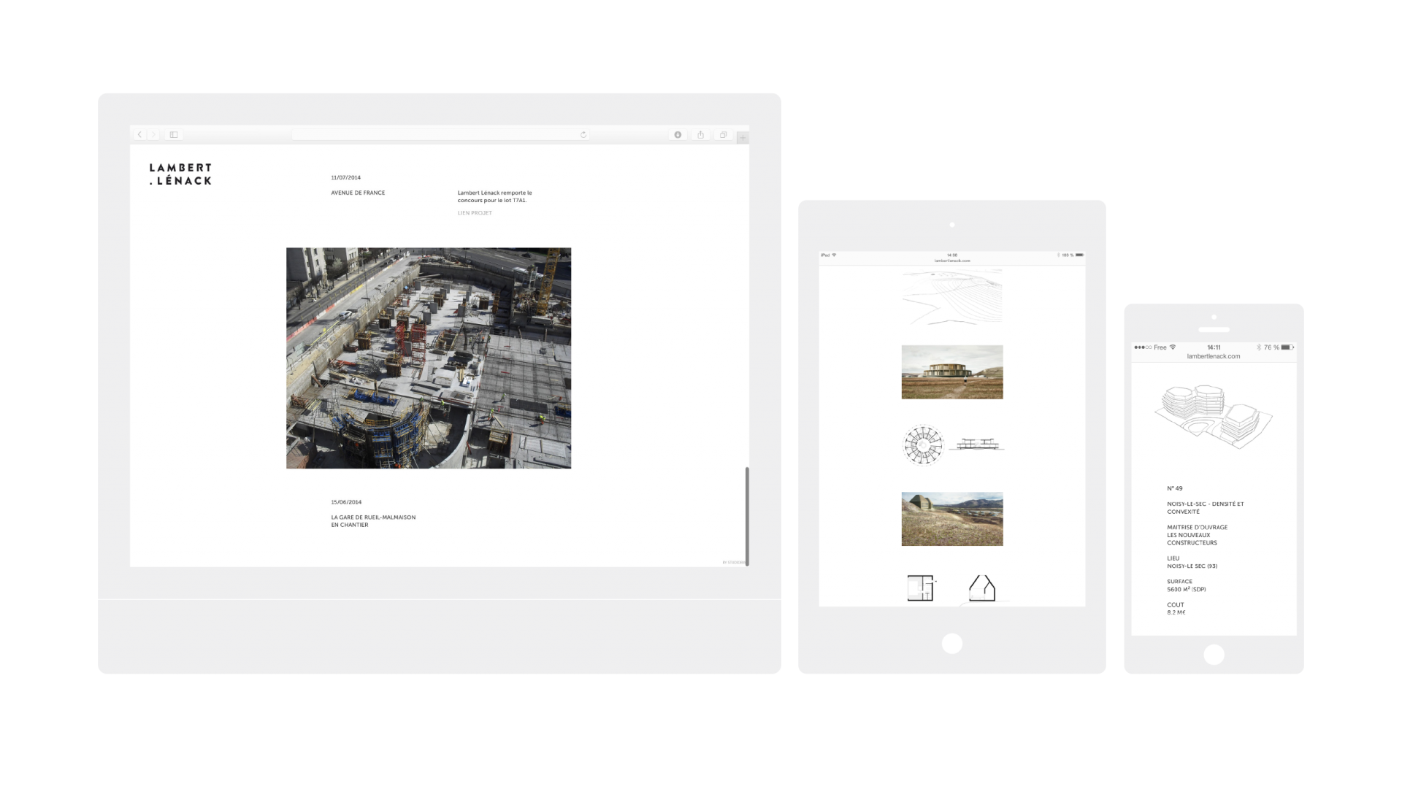The height and width of the screenshot is (797, 1402).
Task: Add a new tab with plus button
Action: (x=743, y=137)
